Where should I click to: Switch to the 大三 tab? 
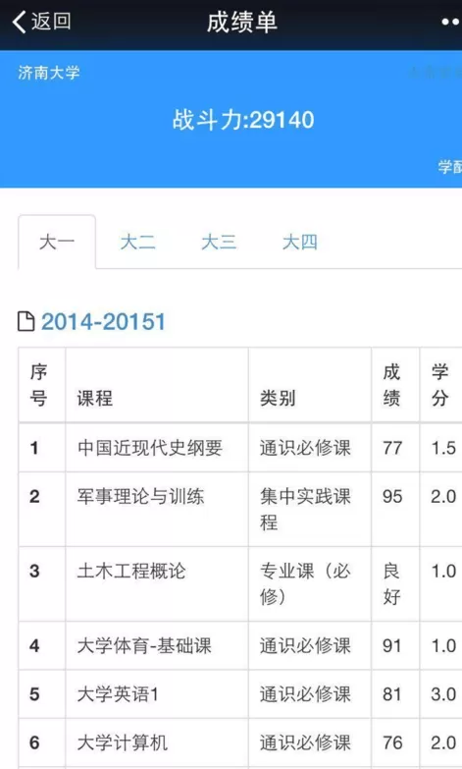[219, 242]
